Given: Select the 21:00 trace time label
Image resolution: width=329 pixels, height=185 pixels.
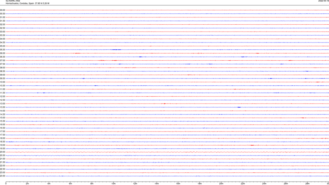Looking at the screenshot, I should point(2,159).
